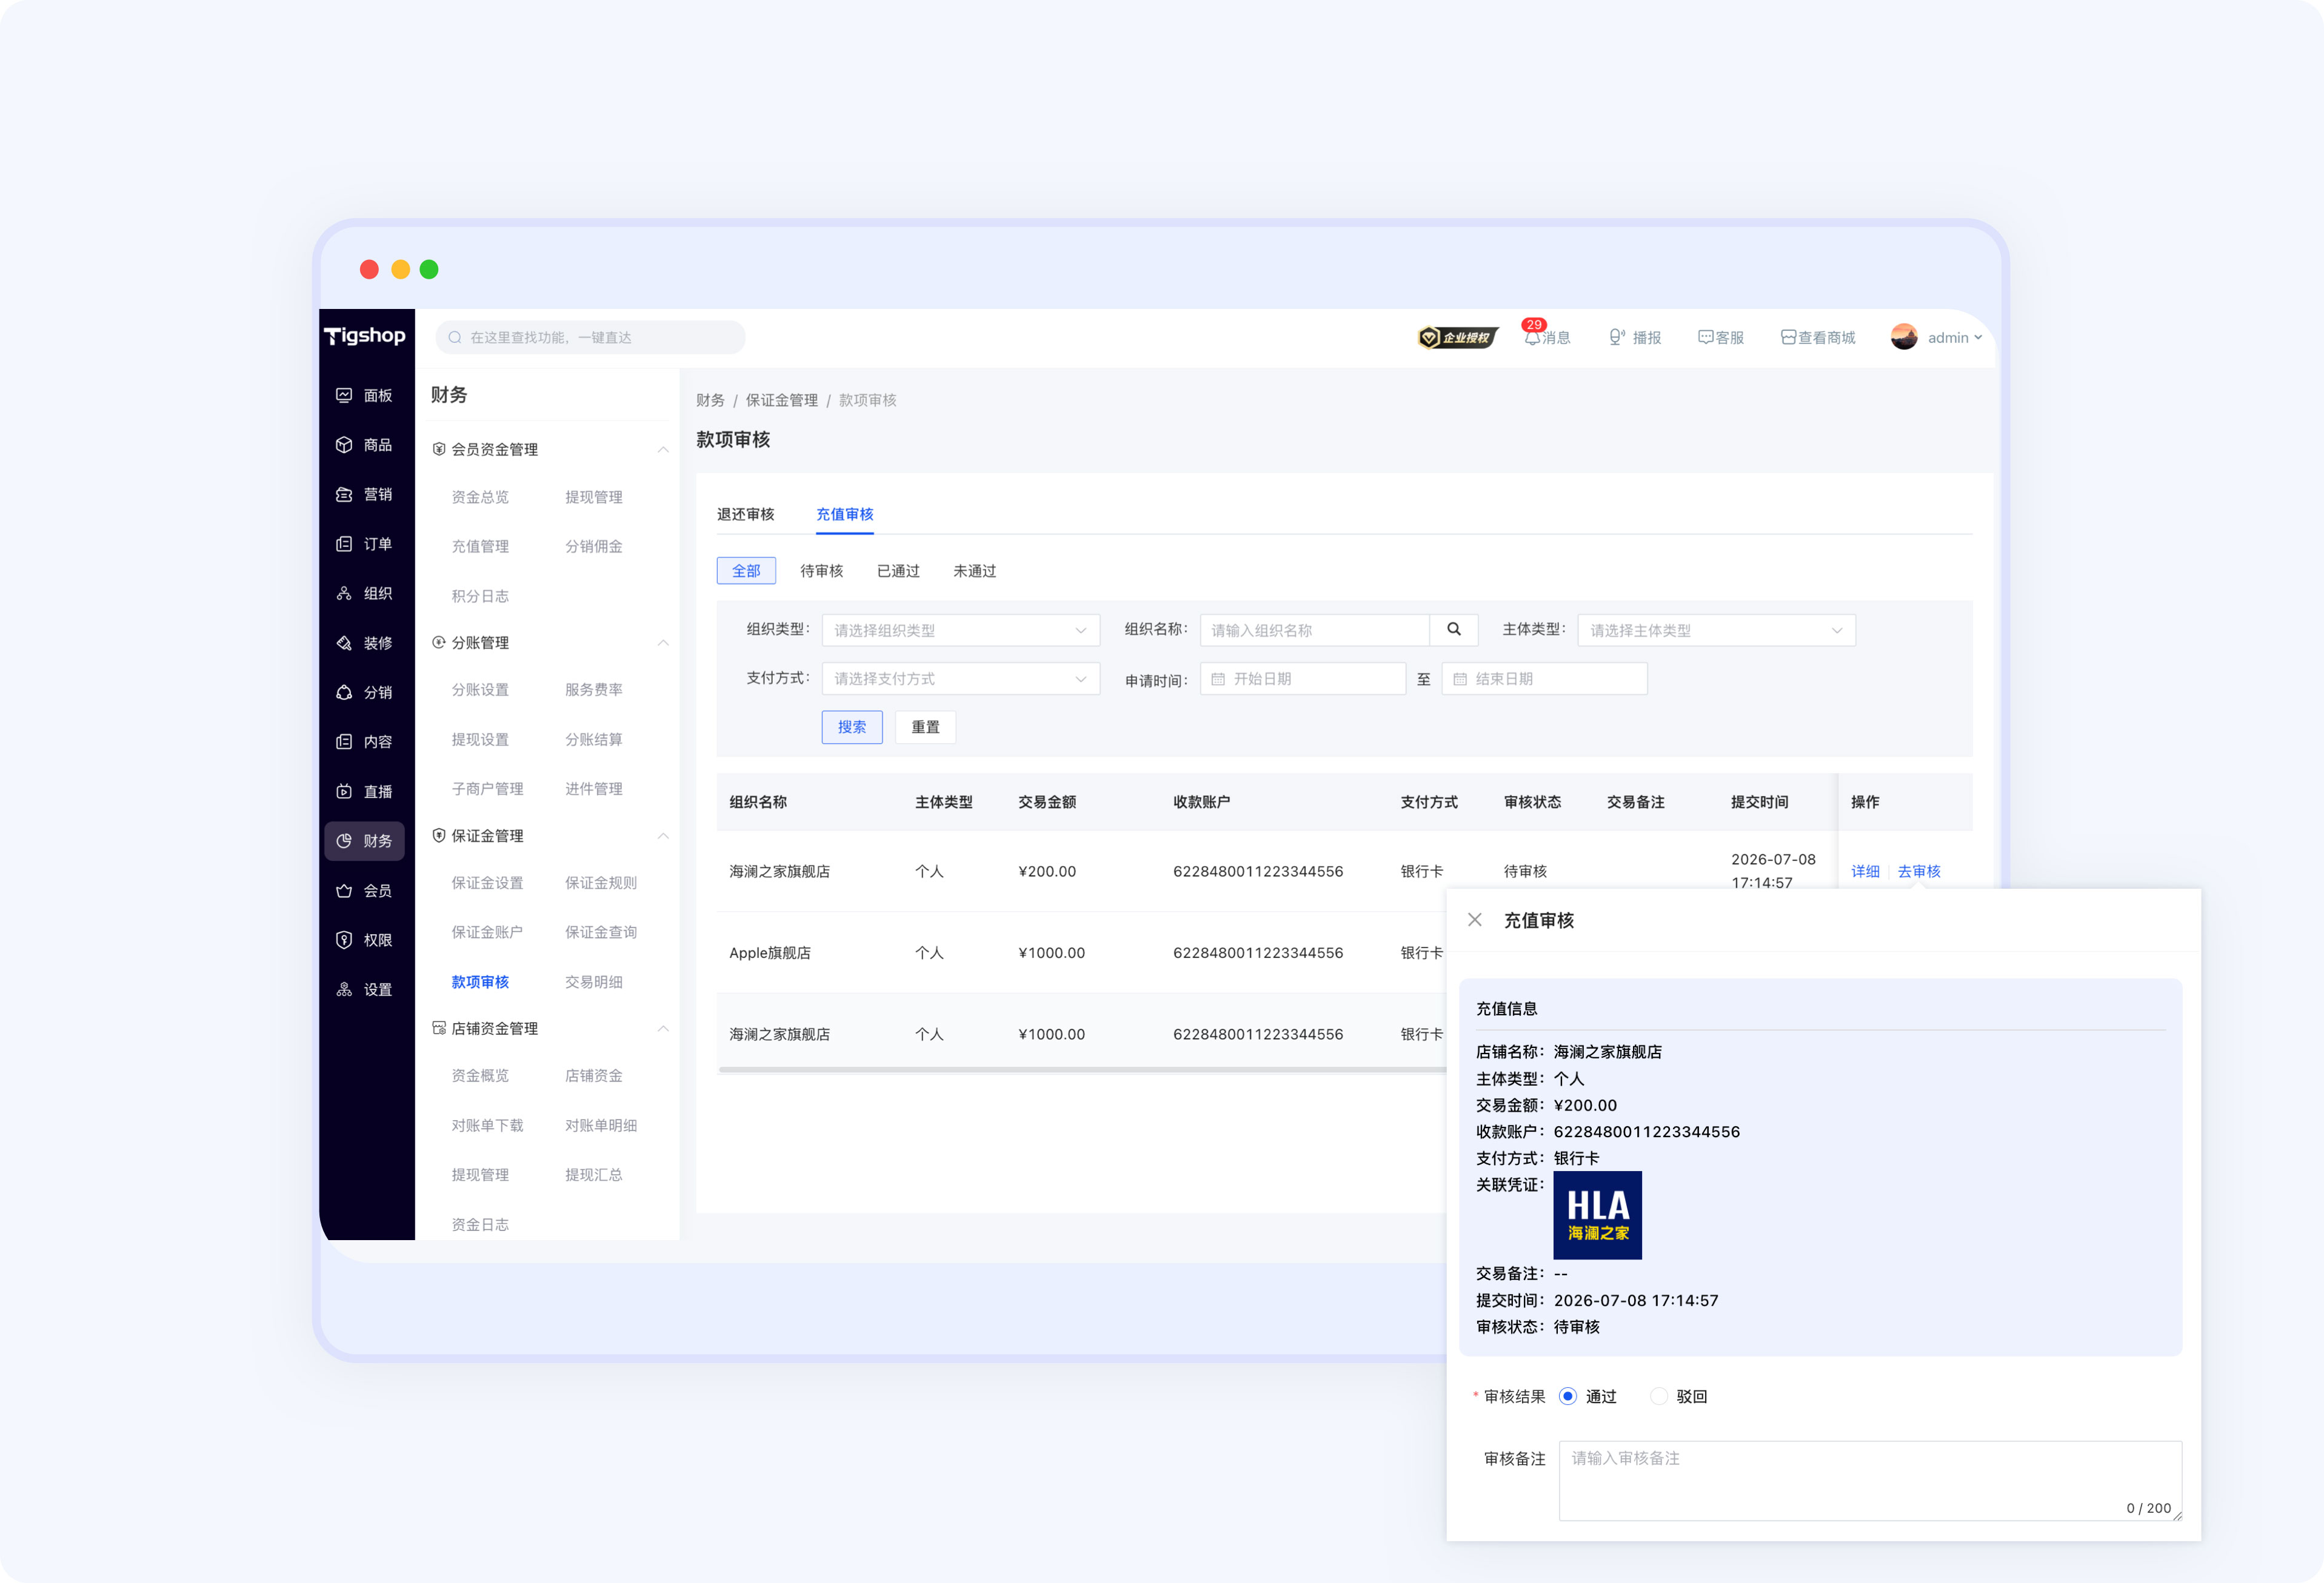2324x1583 pixels.
Task: Click the magnifier button beside 组织名称
Action: [1454, 629]
